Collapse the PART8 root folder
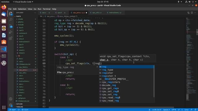198x111 pixels. click(19, 16)
